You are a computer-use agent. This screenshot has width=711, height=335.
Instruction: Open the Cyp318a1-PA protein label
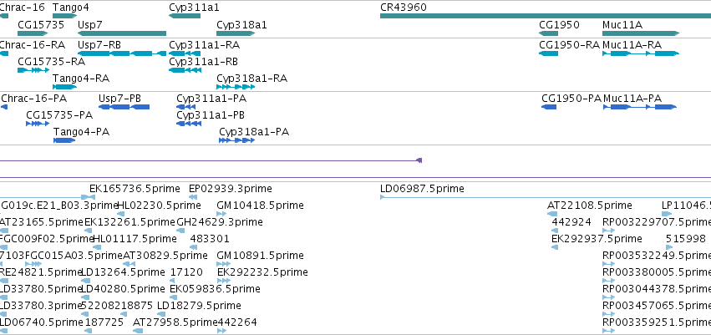pos(254,132)
